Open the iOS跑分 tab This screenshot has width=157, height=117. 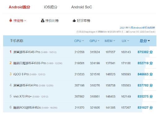[x=51, y=7]
